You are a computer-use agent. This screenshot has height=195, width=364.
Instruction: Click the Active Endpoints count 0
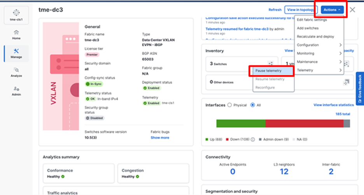click(233, 172)
